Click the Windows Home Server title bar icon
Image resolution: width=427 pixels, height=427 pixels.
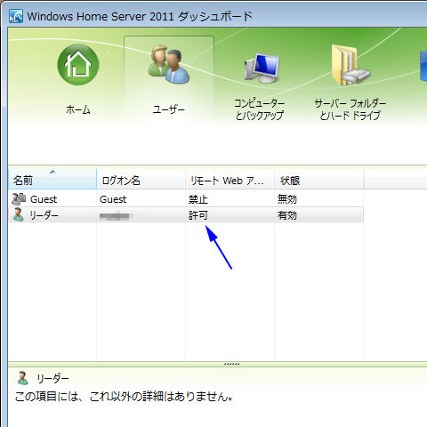coord(16,16)
